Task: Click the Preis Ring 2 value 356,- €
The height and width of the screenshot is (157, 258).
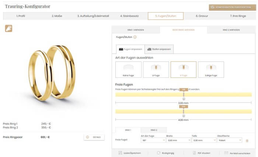Action: coord(46,128)
